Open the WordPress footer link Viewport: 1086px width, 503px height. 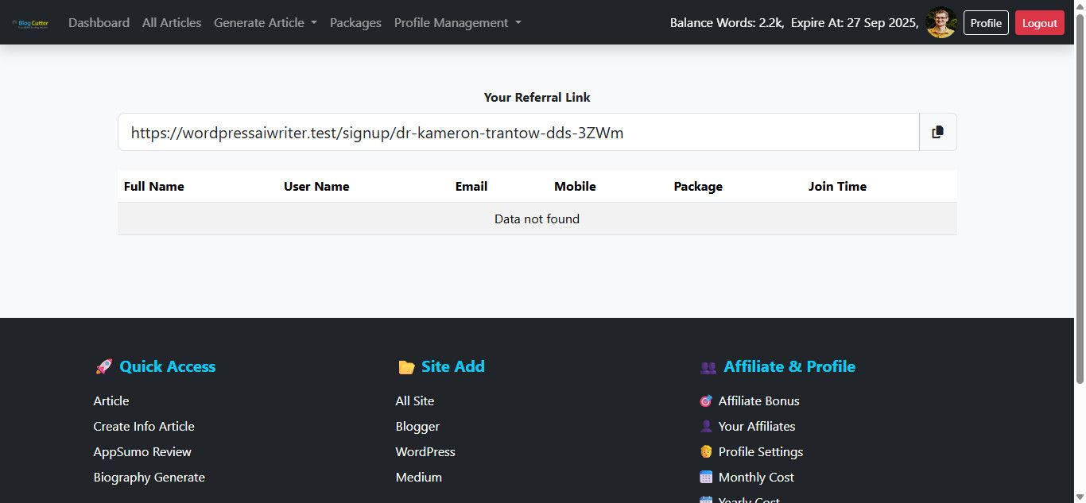tap(425, 452)
